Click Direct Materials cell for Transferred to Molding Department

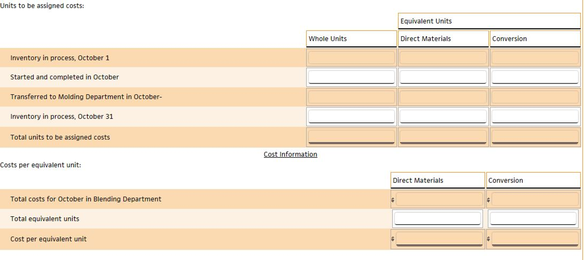tap(443, 97)
